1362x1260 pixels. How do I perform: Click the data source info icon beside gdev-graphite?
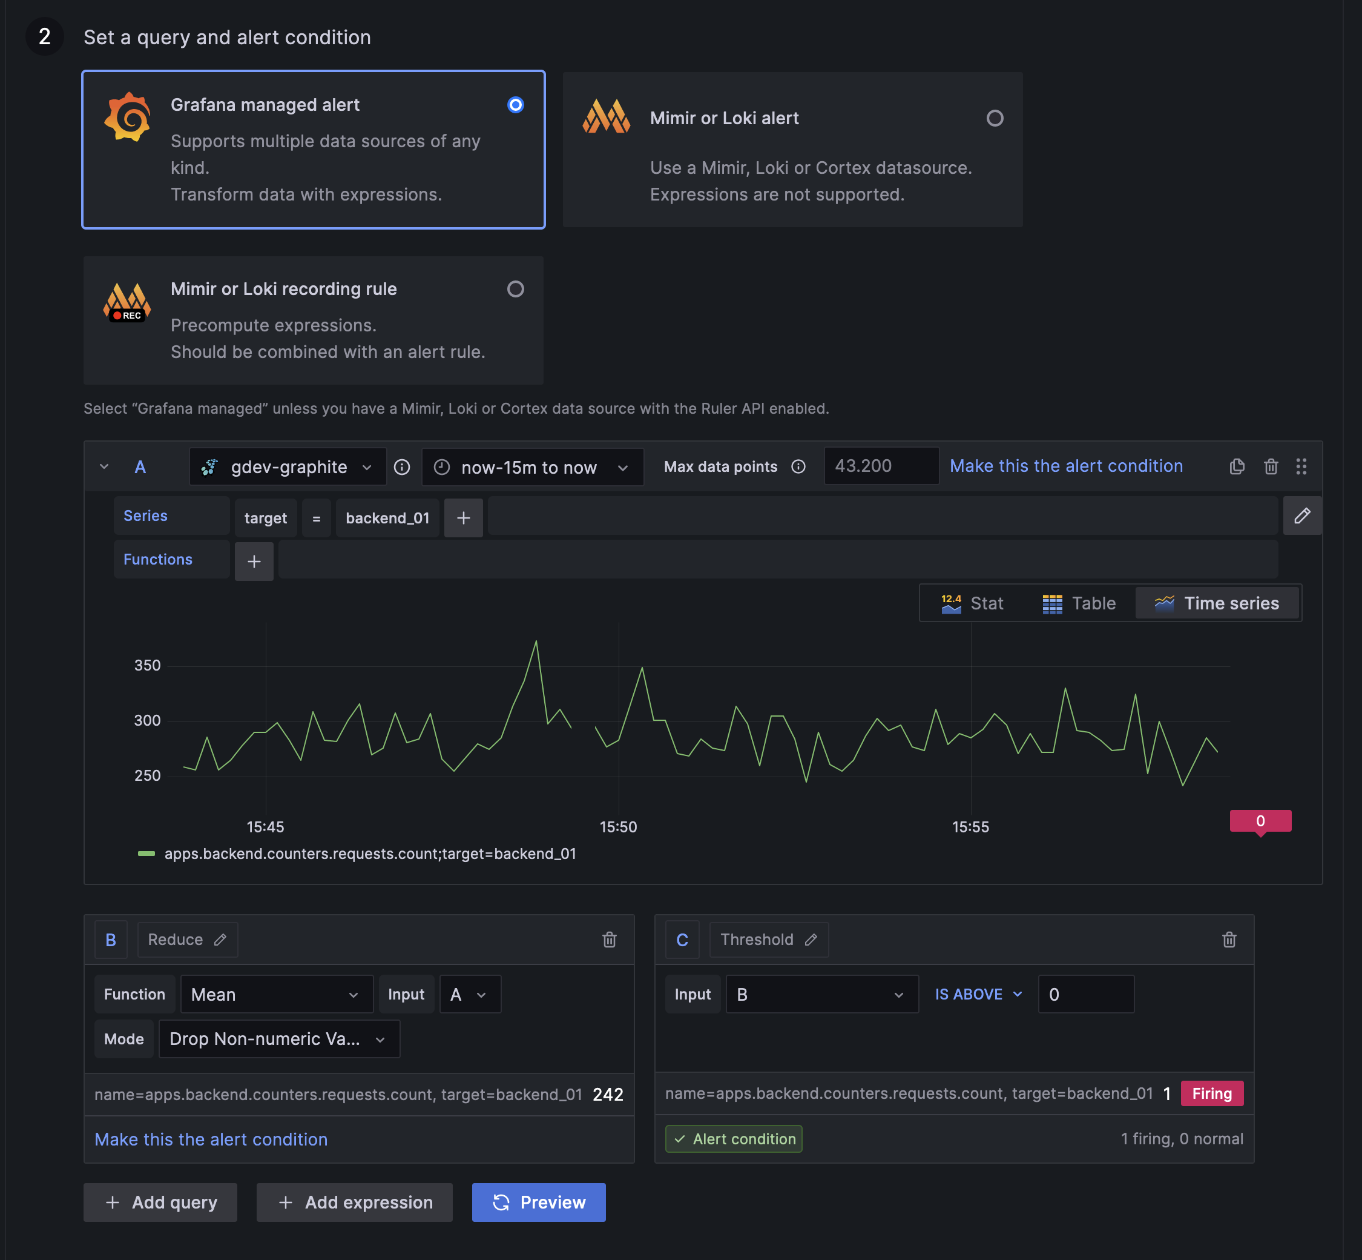coord(402,466)
